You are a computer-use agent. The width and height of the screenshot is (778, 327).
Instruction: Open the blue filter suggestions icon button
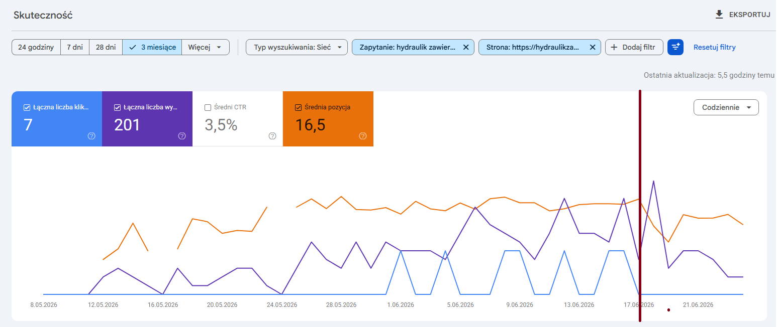(675, 47)
